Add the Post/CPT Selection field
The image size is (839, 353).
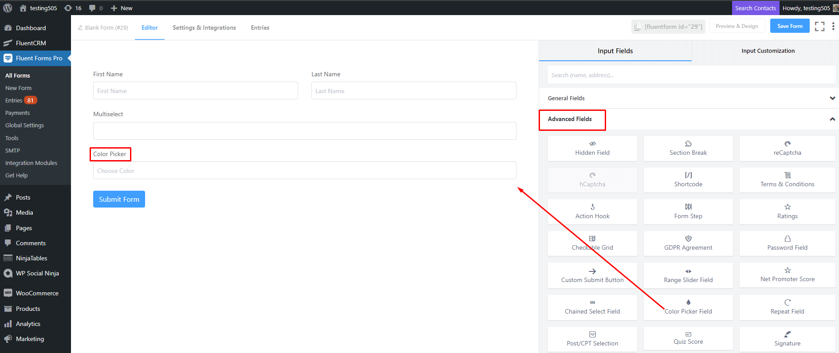pos(592,339)
